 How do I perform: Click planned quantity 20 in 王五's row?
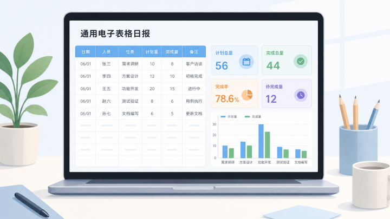(x=152, y=89)
